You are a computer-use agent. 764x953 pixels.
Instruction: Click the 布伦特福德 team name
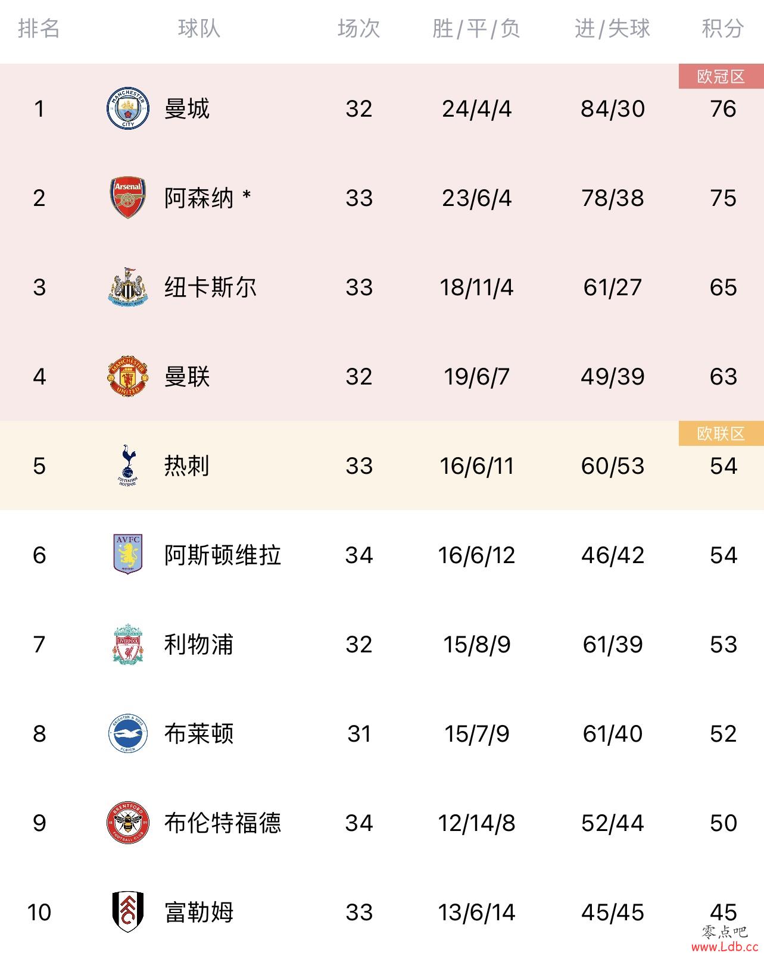coord(223,823)
